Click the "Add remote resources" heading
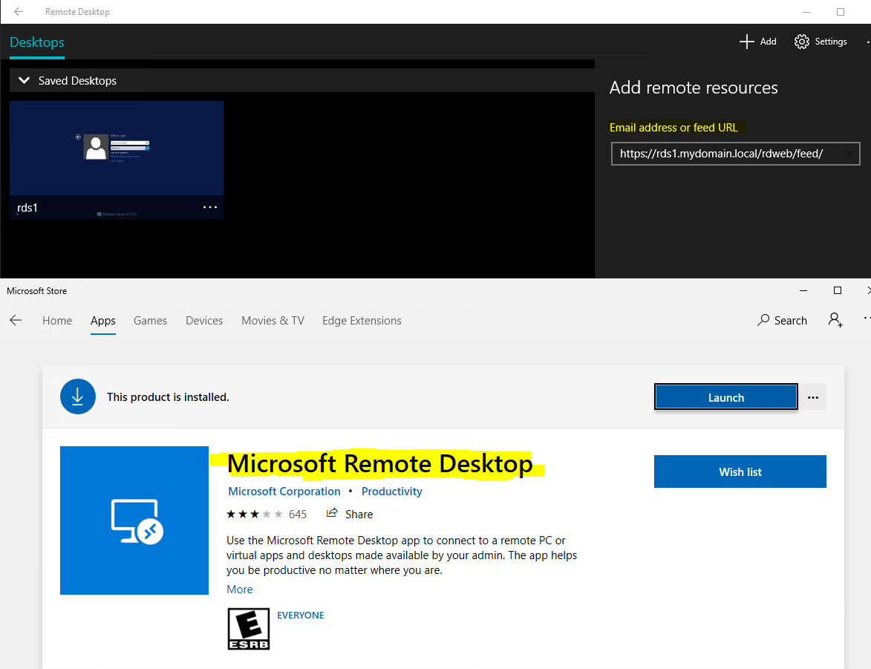This screenshot has height=669, width=871. point(694,88)
